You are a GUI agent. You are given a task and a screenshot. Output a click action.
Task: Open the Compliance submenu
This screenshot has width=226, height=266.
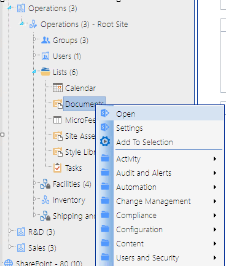pos(160,216)
